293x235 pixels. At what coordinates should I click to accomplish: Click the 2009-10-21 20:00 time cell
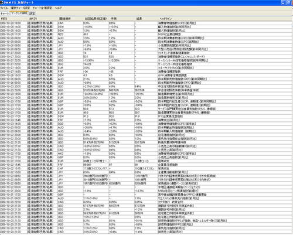pyautogui.click(x=13, y=191)
